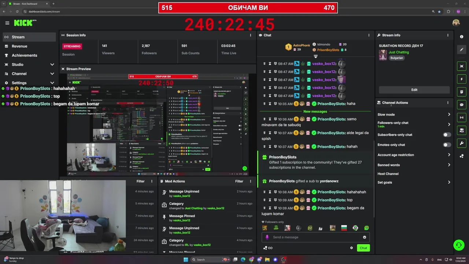Expand the Channel sidebar section
Viewport: 469px width, 264px height.
pyautogui.click(x=52, y=74)
